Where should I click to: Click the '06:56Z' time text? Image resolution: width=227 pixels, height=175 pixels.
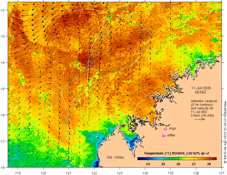200,92
